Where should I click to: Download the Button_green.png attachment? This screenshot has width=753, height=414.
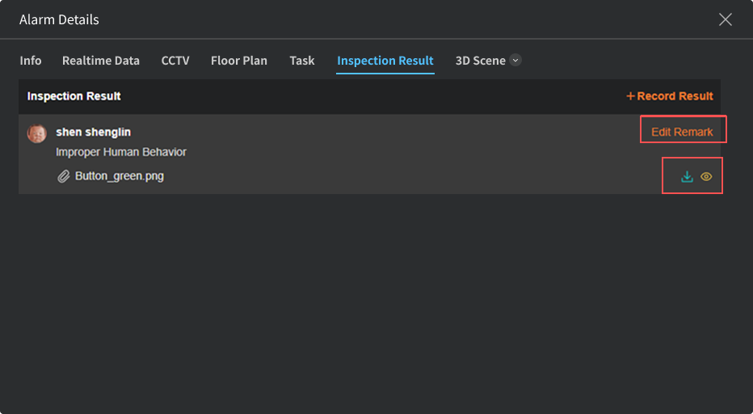tap(687, 177)
